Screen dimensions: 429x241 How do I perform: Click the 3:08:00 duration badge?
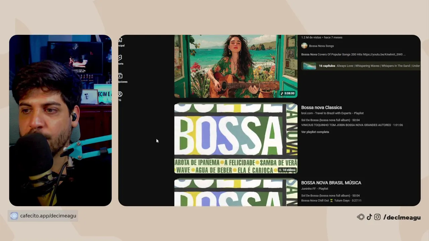pos(287,93)
